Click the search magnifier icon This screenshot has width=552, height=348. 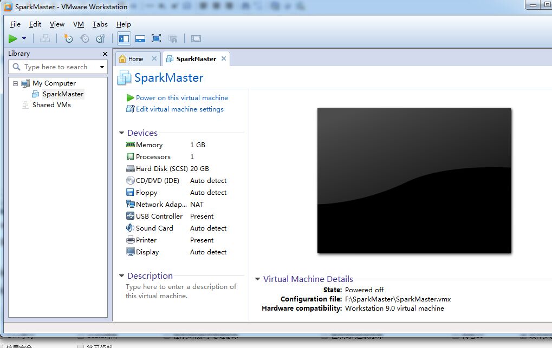coord(16,67)
